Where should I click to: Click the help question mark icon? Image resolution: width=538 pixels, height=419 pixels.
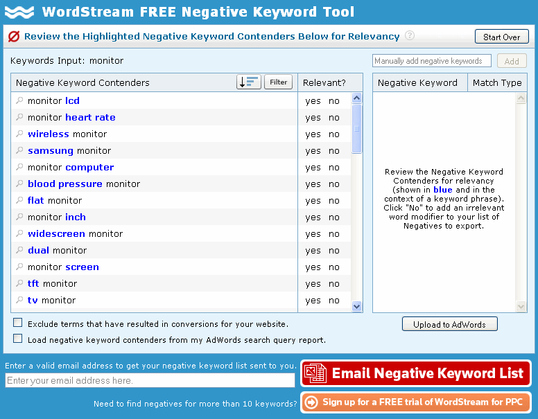409,35
